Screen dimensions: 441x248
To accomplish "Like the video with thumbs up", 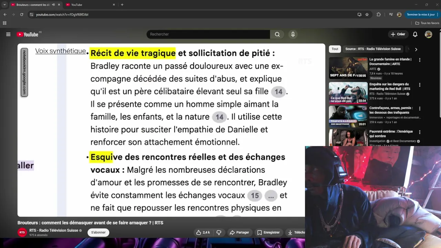I will click(203, 232).
